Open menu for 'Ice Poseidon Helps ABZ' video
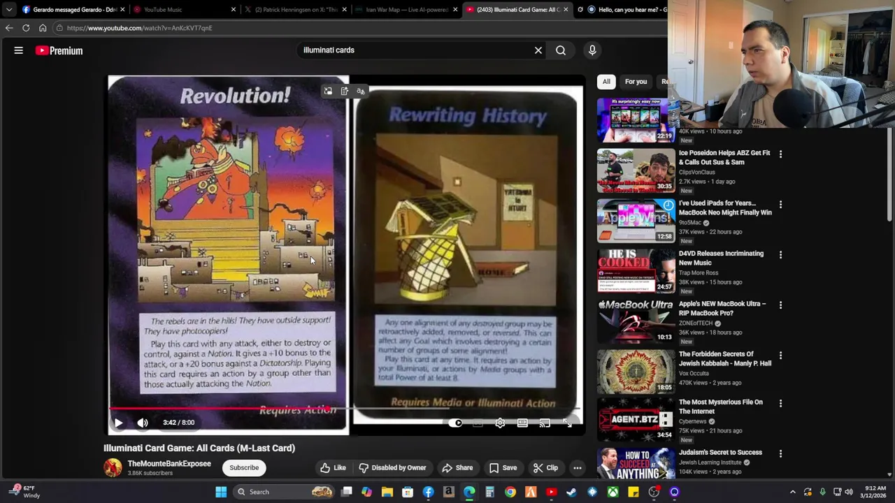The height and width of the screenshot is (503, 895). tap(780, 154)
